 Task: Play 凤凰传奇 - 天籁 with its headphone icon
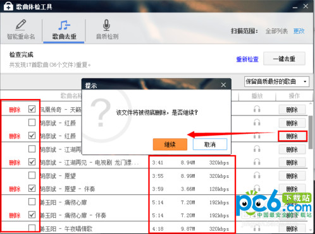[x=257, y=109]
